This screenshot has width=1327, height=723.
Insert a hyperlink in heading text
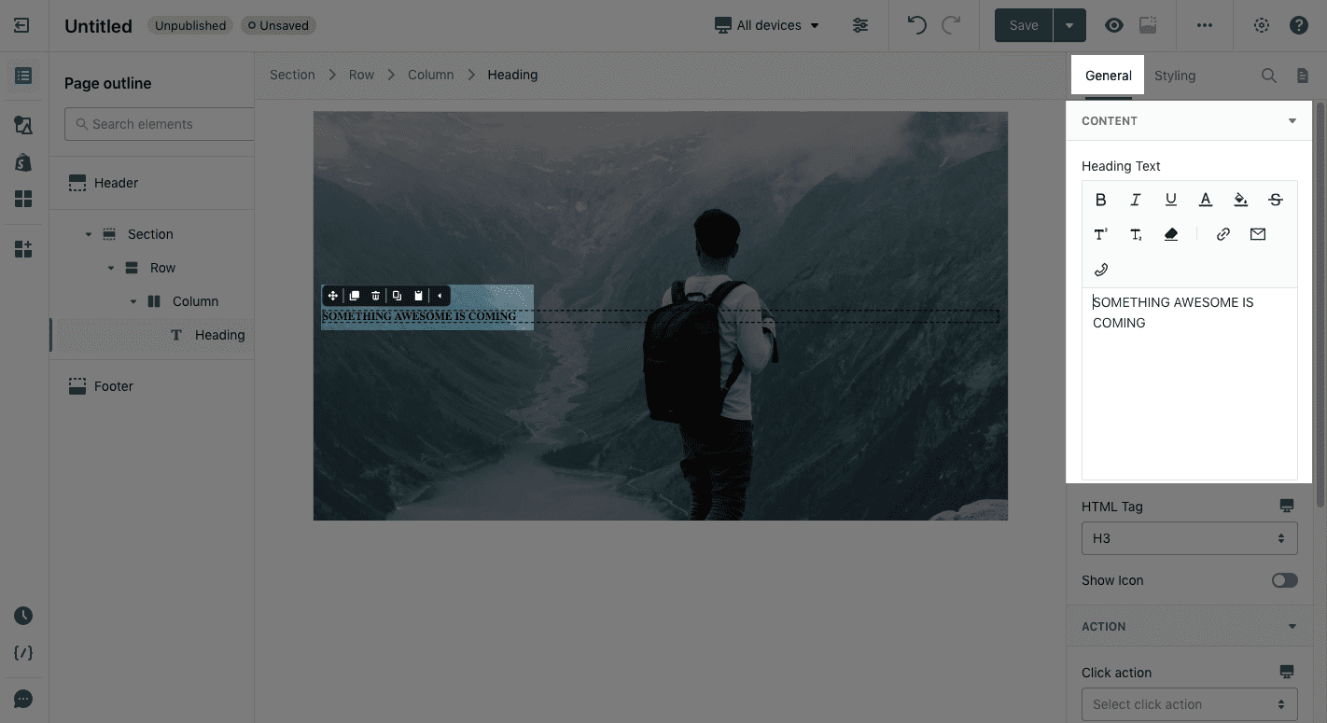[x=1222, y=234]
